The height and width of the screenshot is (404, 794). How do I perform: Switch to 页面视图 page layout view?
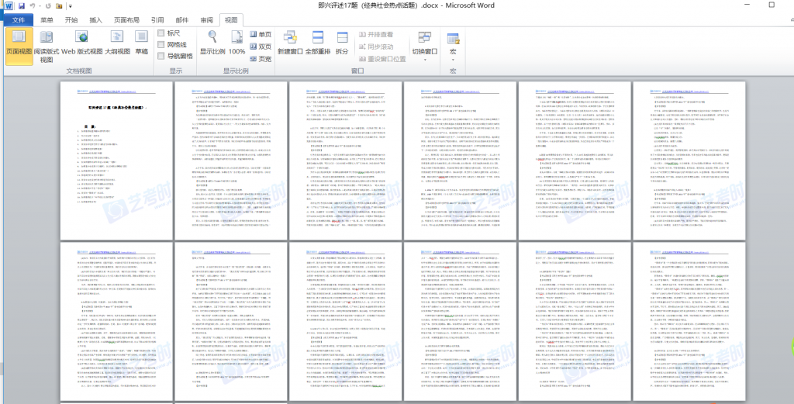tap(19, 43)
